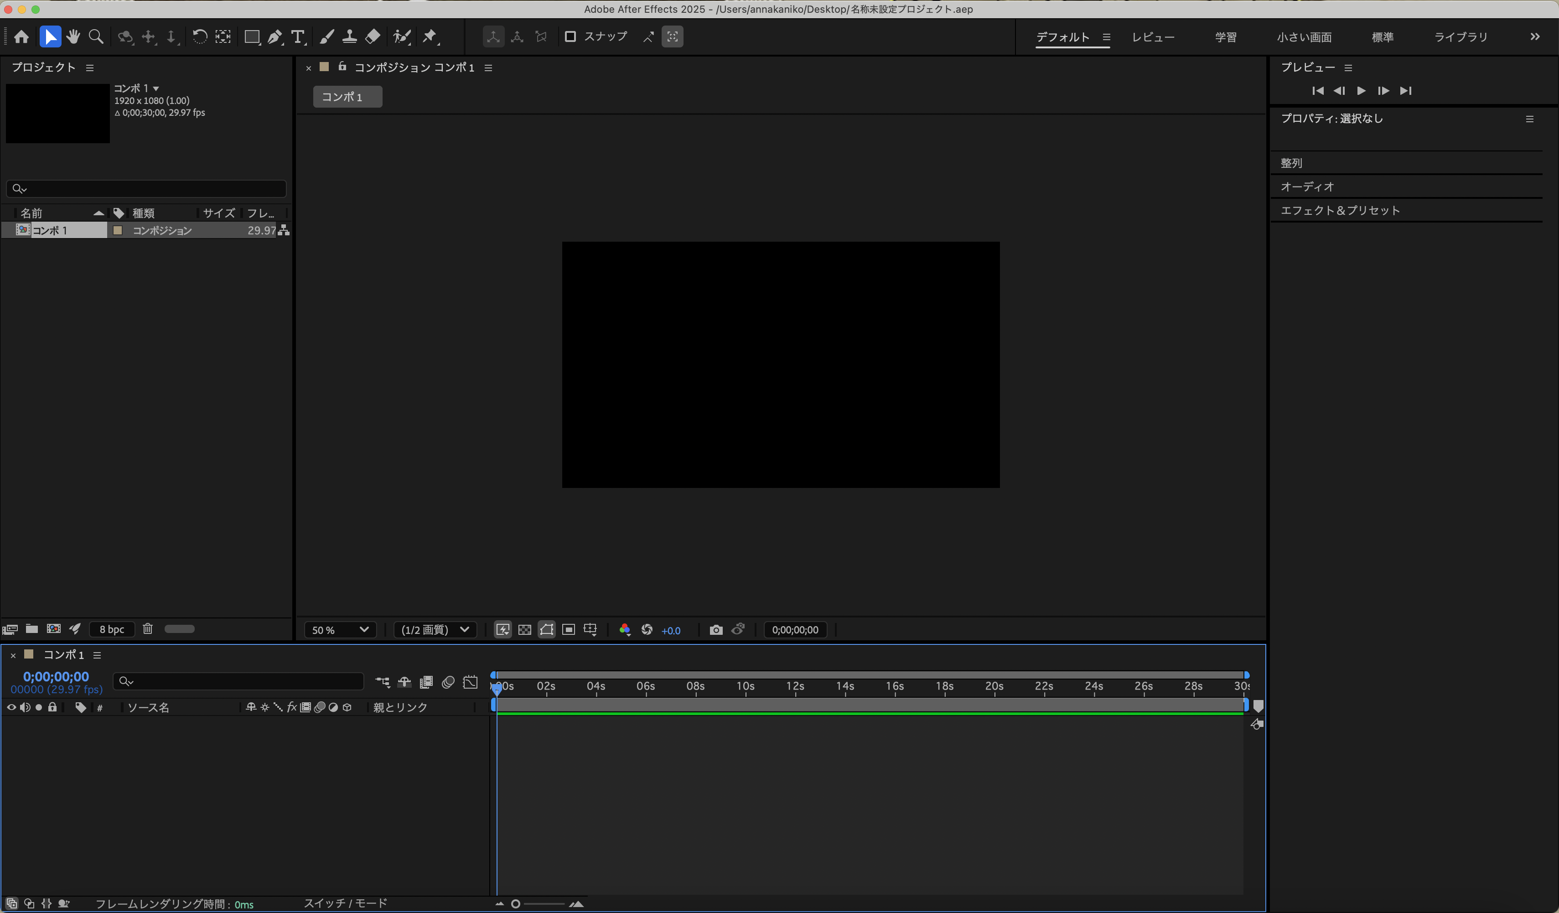
Task: Select the Brush tool
Action: (326, 37)
